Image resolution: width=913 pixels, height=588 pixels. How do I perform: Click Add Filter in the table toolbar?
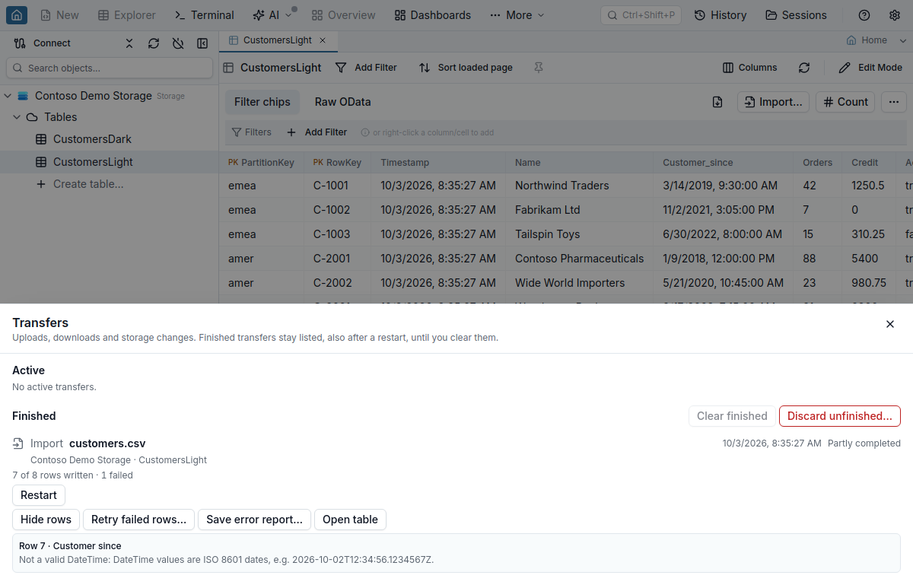[x=367, y=68]
